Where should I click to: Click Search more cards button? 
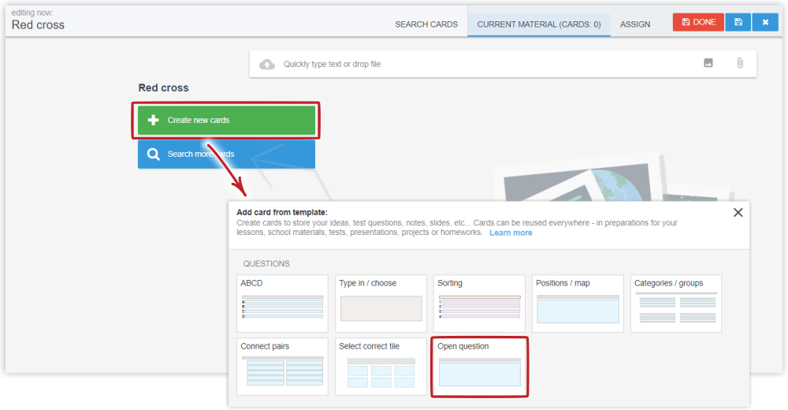(x=226, y=154)
